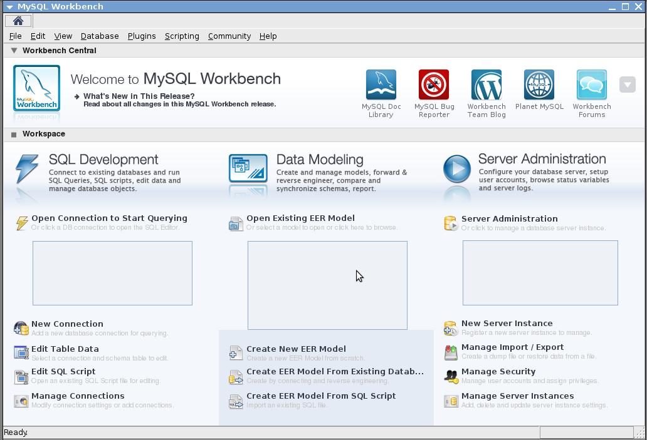This screenshot has height=440, width=647.
Task: Click the gray dropdown arrow near Workbench Forums
Action: pyautogui.click(x=627, y=84)
